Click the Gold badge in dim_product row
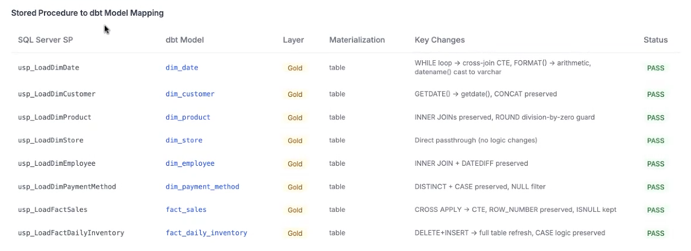Viewport: 691px width, 251px height. pyautogui.click(x=295, y=118)
